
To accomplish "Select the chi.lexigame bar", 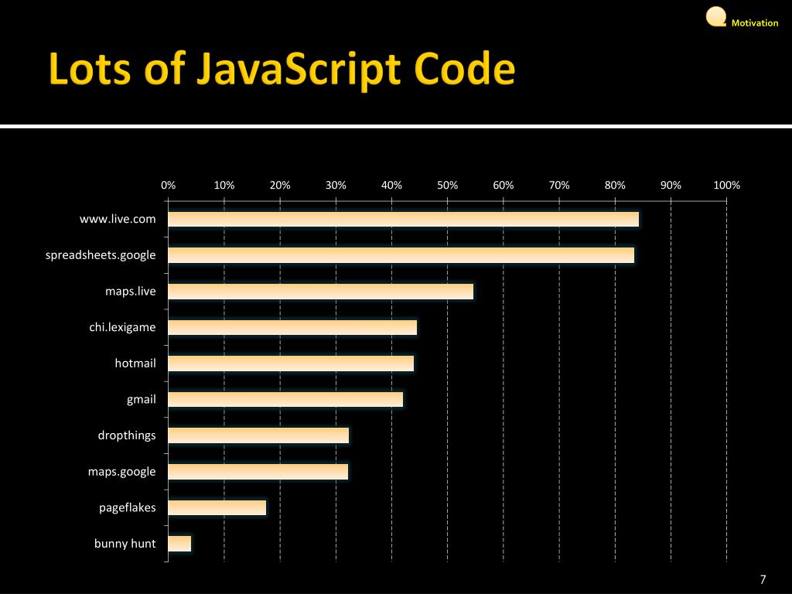I will 292,327.
